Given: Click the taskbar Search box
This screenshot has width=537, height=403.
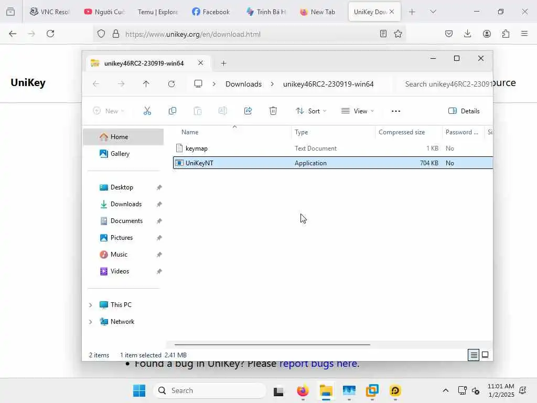Looking at the screenshot, I should [210, 390].
